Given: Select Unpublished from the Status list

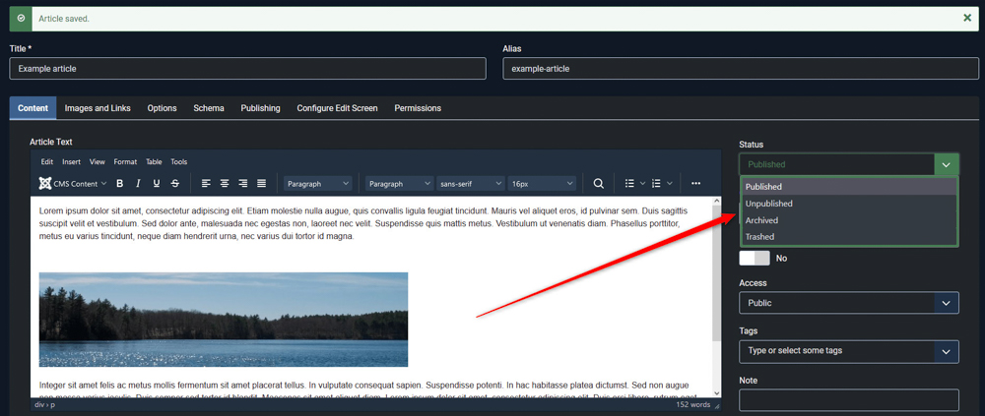Looking at the screenshot, I should (x=768, y=204).
